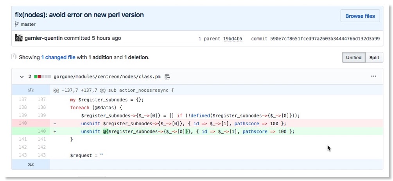Open the three-dot file options menu
393x181 pixels.
click(x=373, y=76)
